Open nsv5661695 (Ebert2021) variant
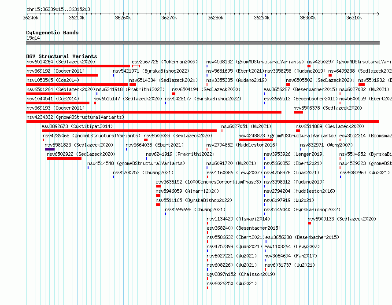Screen dimensions: 392x305 tap(235, 71)
